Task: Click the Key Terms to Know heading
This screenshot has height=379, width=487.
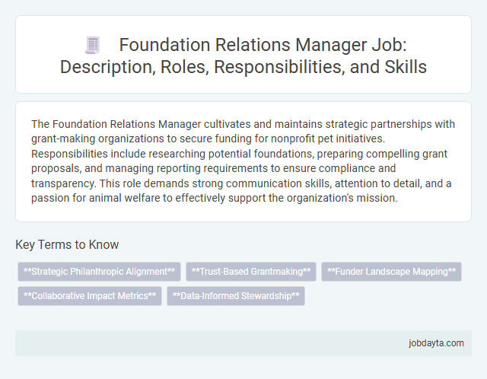Action: coord(67,244)
